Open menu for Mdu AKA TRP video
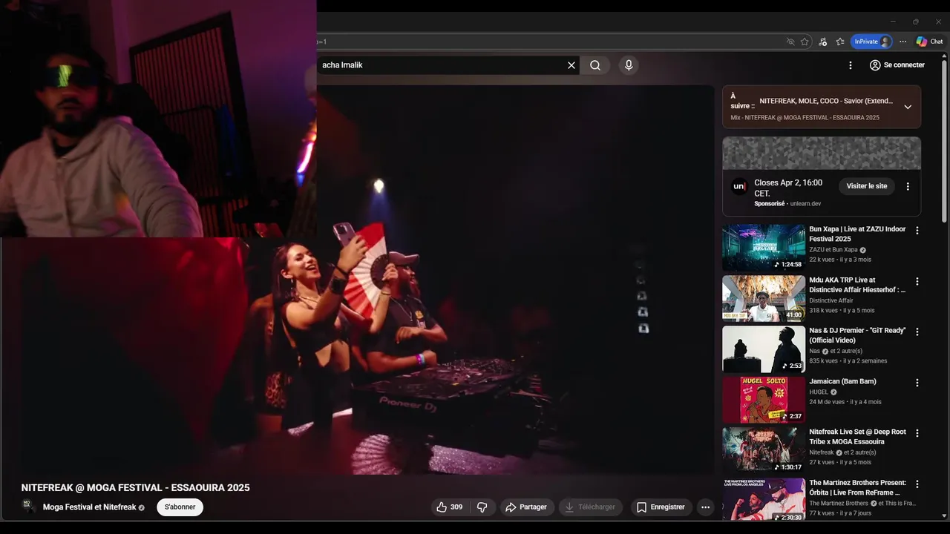950x534 pixels. [917, 282]
